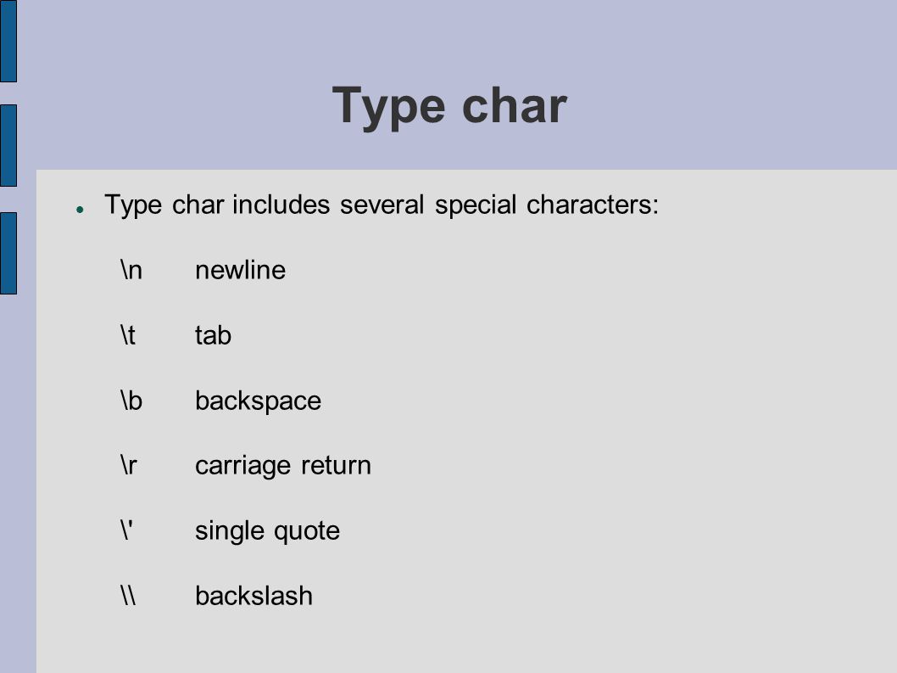897x673 pixels.
Task: Select the bullet point before 'Type char includes'
Action: 80,210
